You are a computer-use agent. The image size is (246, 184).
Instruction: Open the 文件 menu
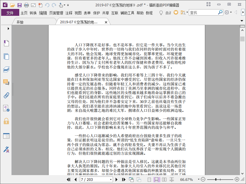coord(10,13)
